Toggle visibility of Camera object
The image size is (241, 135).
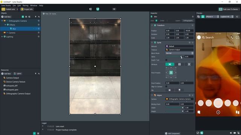click(x=38, y=33)
